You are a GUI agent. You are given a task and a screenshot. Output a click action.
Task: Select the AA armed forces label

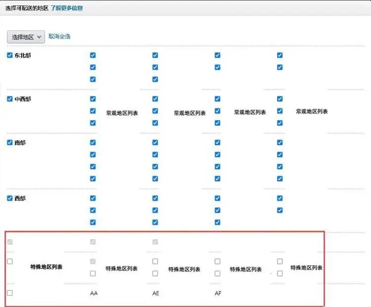[93, 293]
